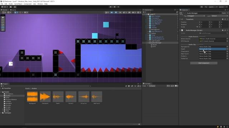Click the Position X field in Transform
The width and height of the screenshot is (229, 128).
[204, 22]
